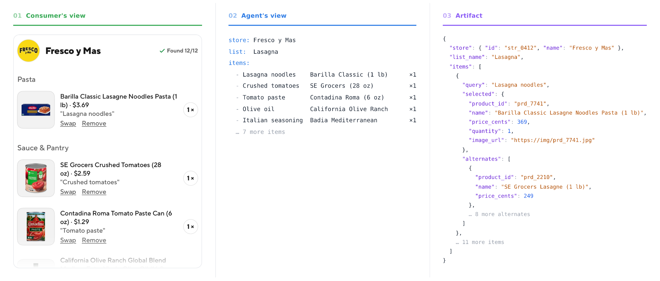Select the Consumer's view heading
The width and height of the screenshot is (660, 281).
click(x=49, y=15)
